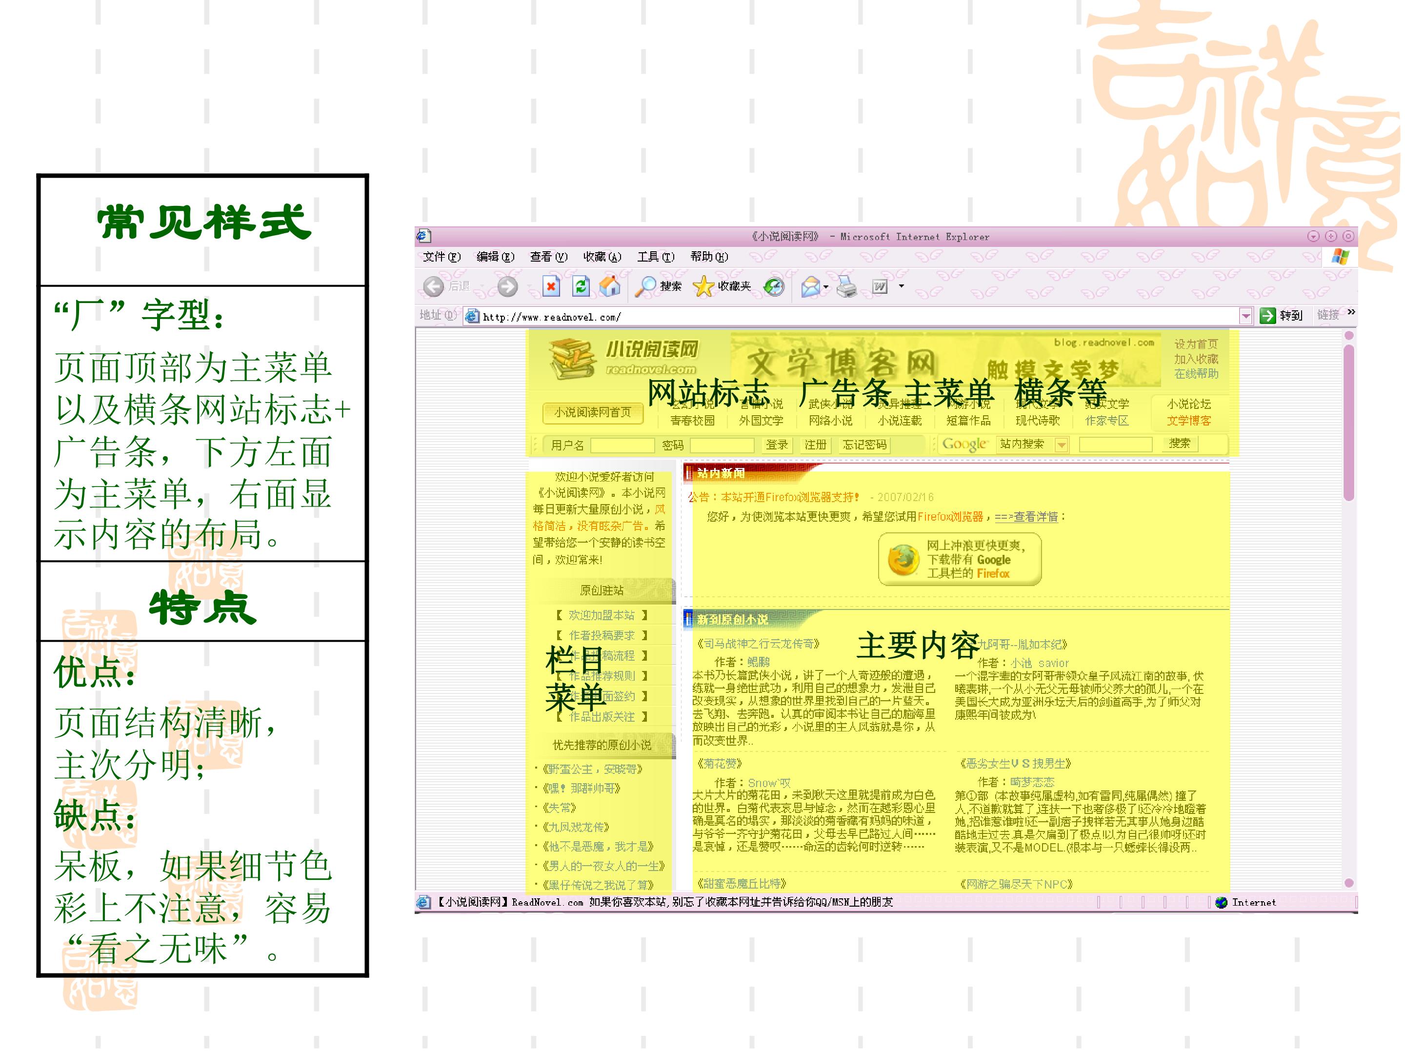Open the Favorites star icon

click(x=703, y=286)
